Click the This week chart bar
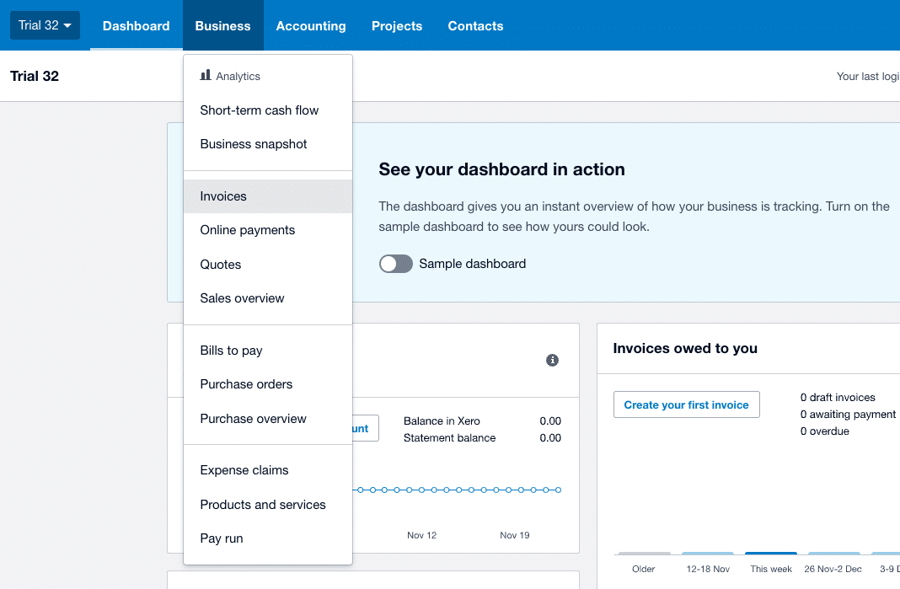This screenshot has width=900, height=589. [x=771, y=554]
